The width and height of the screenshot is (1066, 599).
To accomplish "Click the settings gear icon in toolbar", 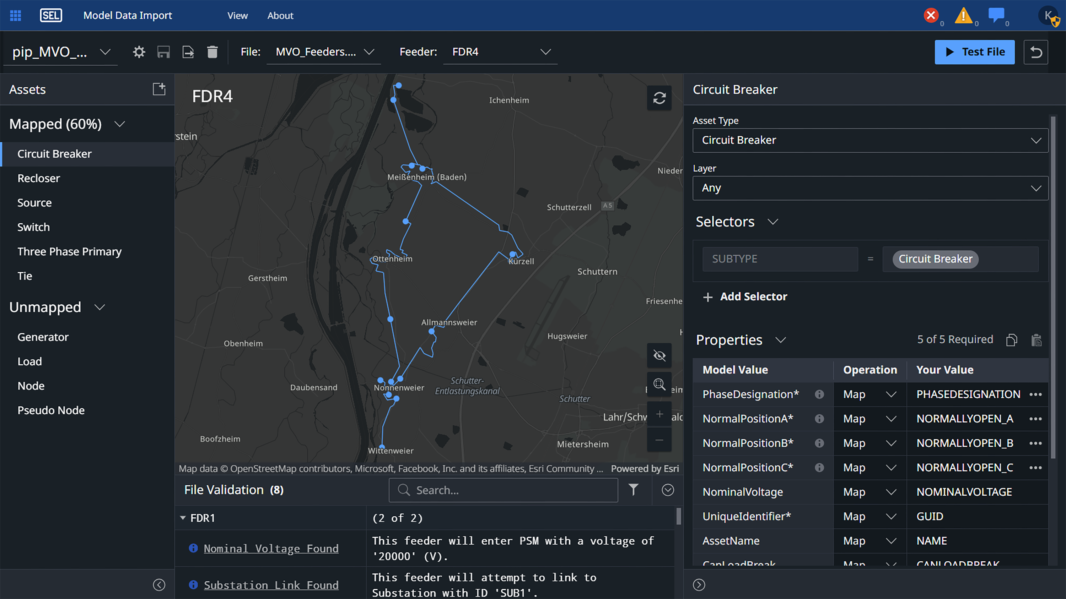I will coord(139,52).
